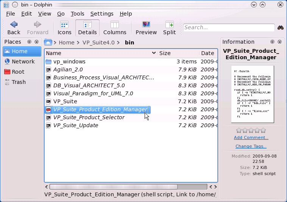Click Change Tags link

coord(251,146)
